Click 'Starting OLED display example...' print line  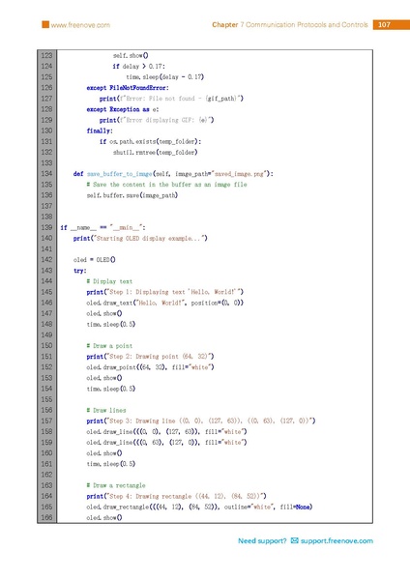coord(140,238)
